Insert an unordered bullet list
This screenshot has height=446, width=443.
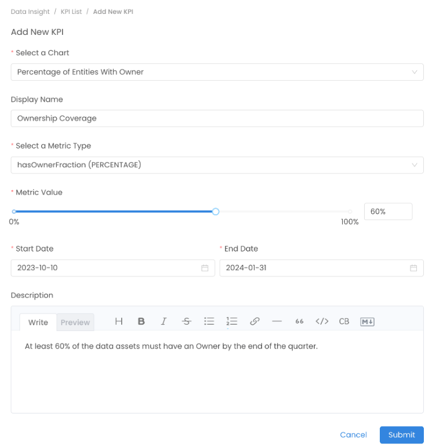209,321
